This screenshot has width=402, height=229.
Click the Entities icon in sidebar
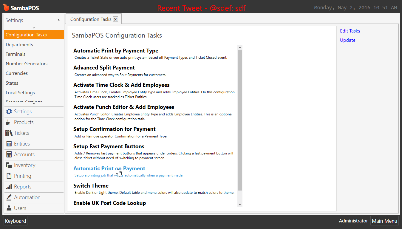coord(9,144)
